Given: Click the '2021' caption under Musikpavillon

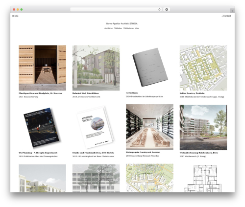Looking at the screenshot, I should click(28, 97).
